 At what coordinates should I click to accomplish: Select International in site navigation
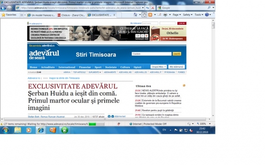pos(67,67)
